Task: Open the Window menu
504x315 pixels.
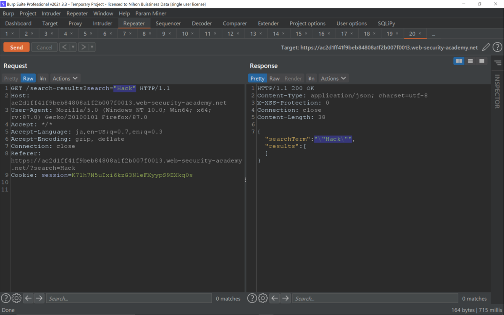Action: pos(103,13)
